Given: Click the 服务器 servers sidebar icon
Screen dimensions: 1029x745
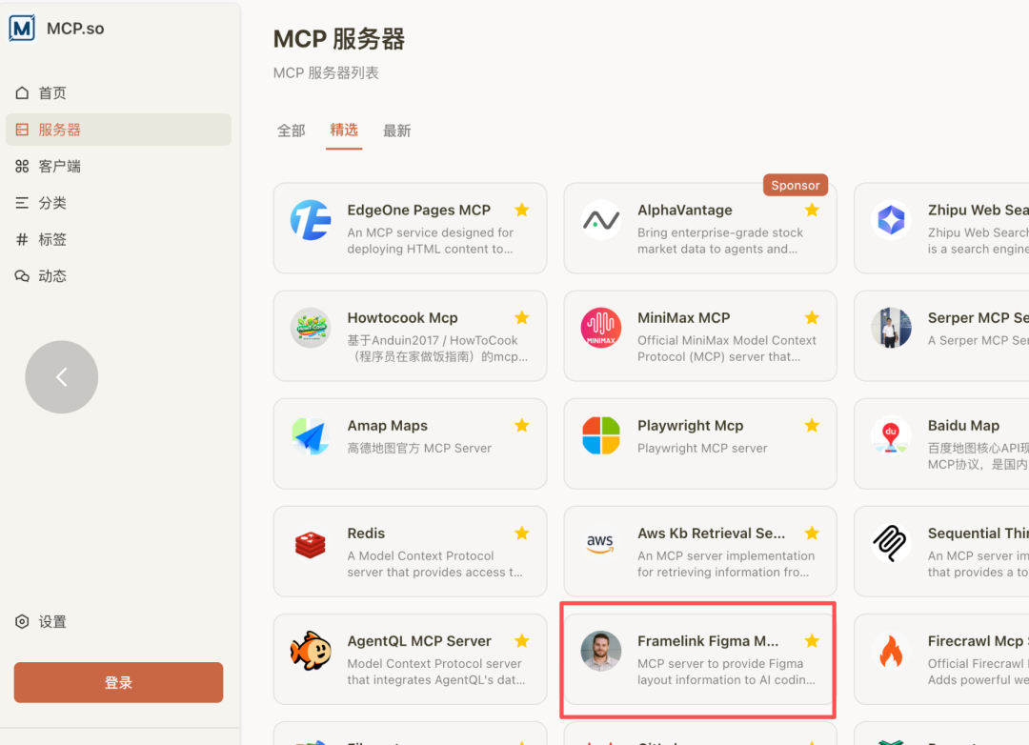Looking at the screenshot, I should click(x=22, y=130).
